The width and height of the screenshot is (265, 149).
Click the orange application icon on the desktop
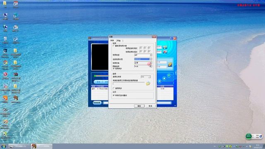coord(5,99)
